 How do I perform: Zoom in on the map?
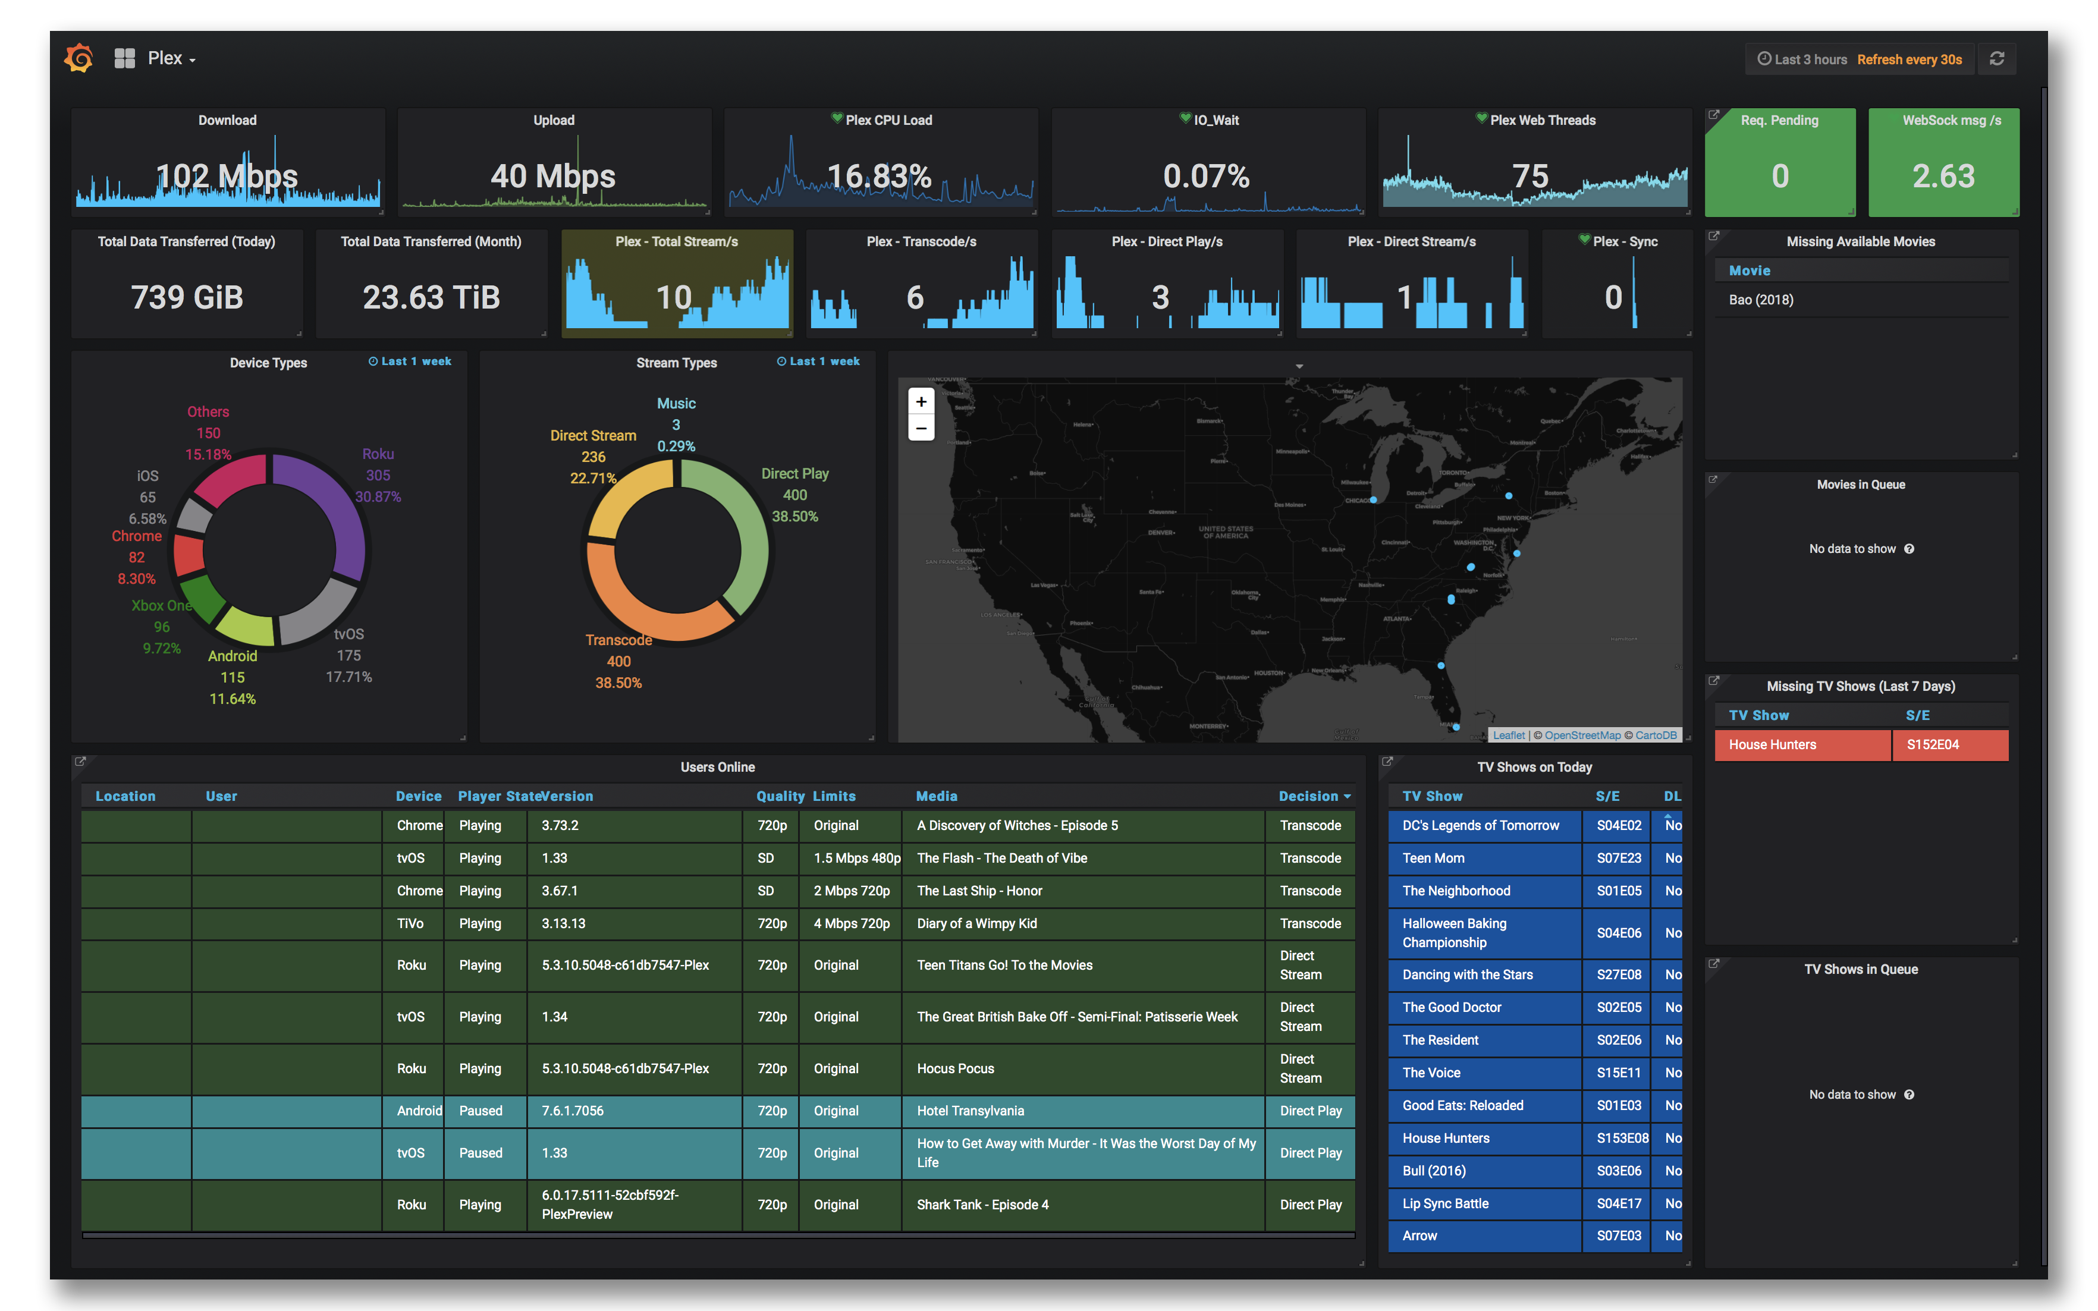[x=921, y=401]
